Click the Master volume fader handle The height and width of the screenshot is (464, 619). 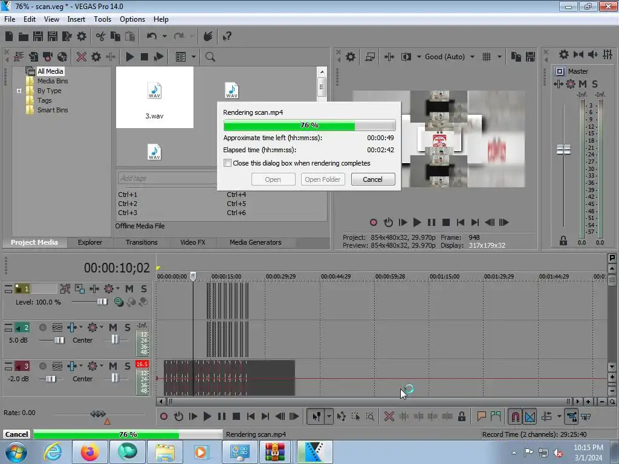coord(563,150)
